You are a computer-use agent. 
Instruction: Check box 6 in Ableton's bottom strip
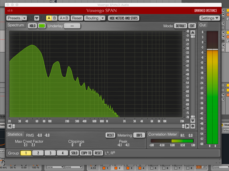click(164, 168)
